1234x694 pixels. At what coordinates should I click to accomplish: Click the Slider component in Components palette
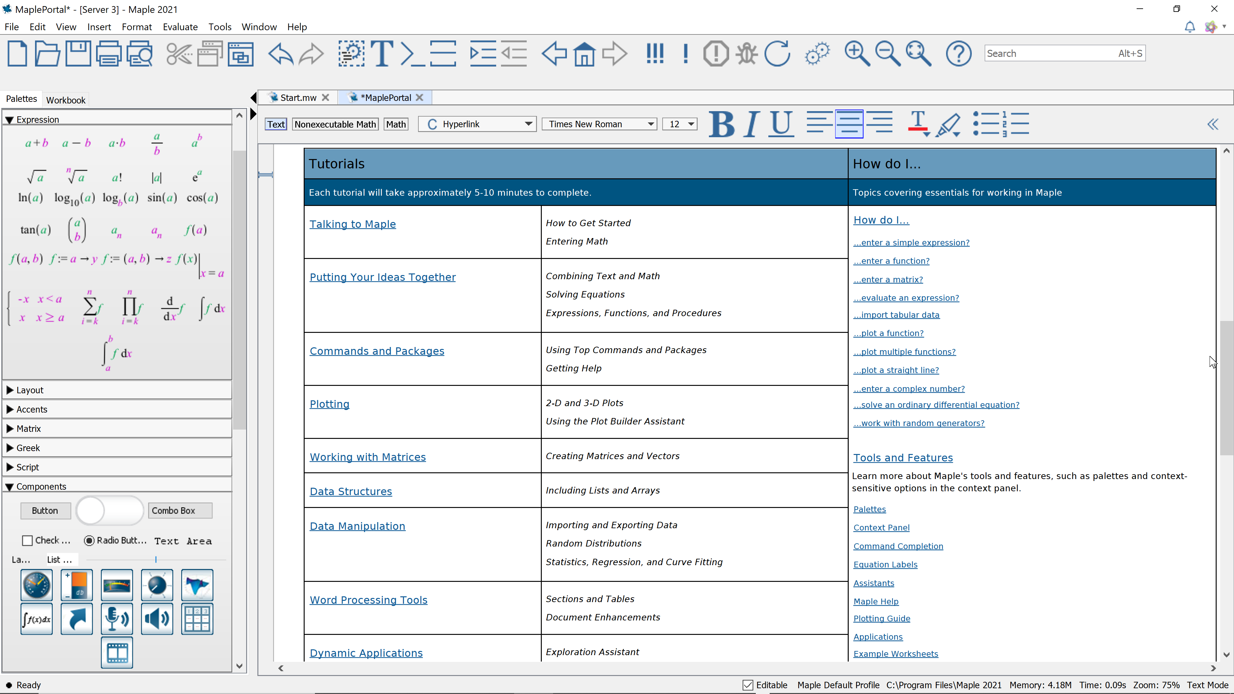(156, 559)
